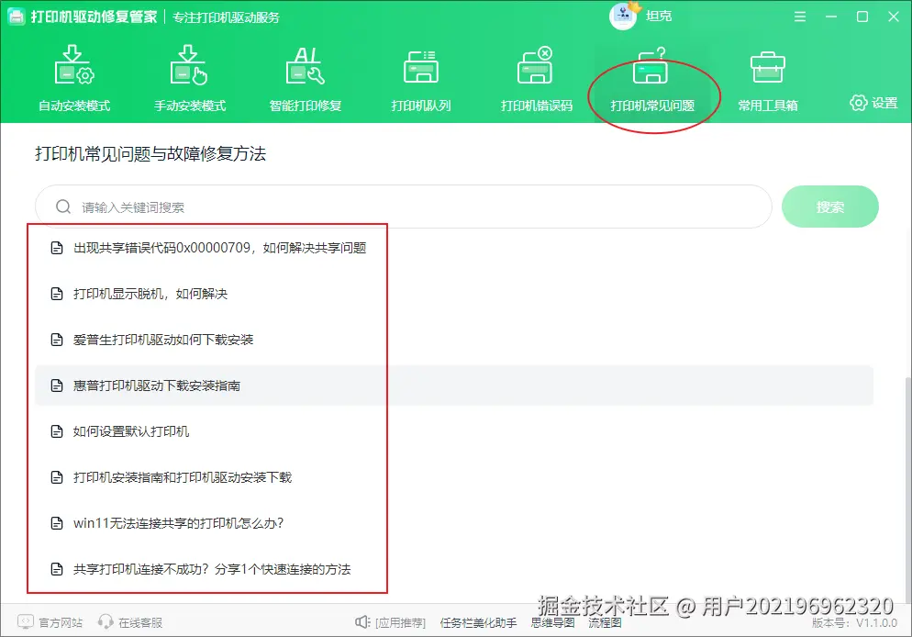
Task: Click document icon beside 共享打印机连接不成功
Action: pos(56,570)
